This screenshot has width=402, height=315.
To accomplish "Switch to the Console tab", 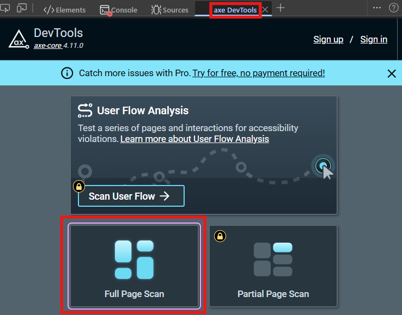I will coord(119,10).
